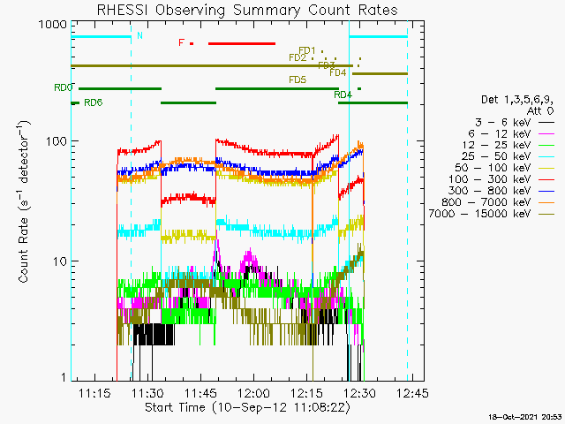Click the x-axis tick label '11:15'
The height and width of the screenshot is (424, 565).
pyautogui.click(x=94, y=392)
